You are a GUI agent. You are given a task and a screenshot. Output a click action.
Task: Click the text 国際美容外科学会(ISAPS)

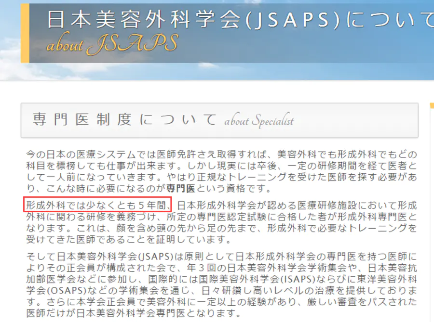tap(257, 279)
